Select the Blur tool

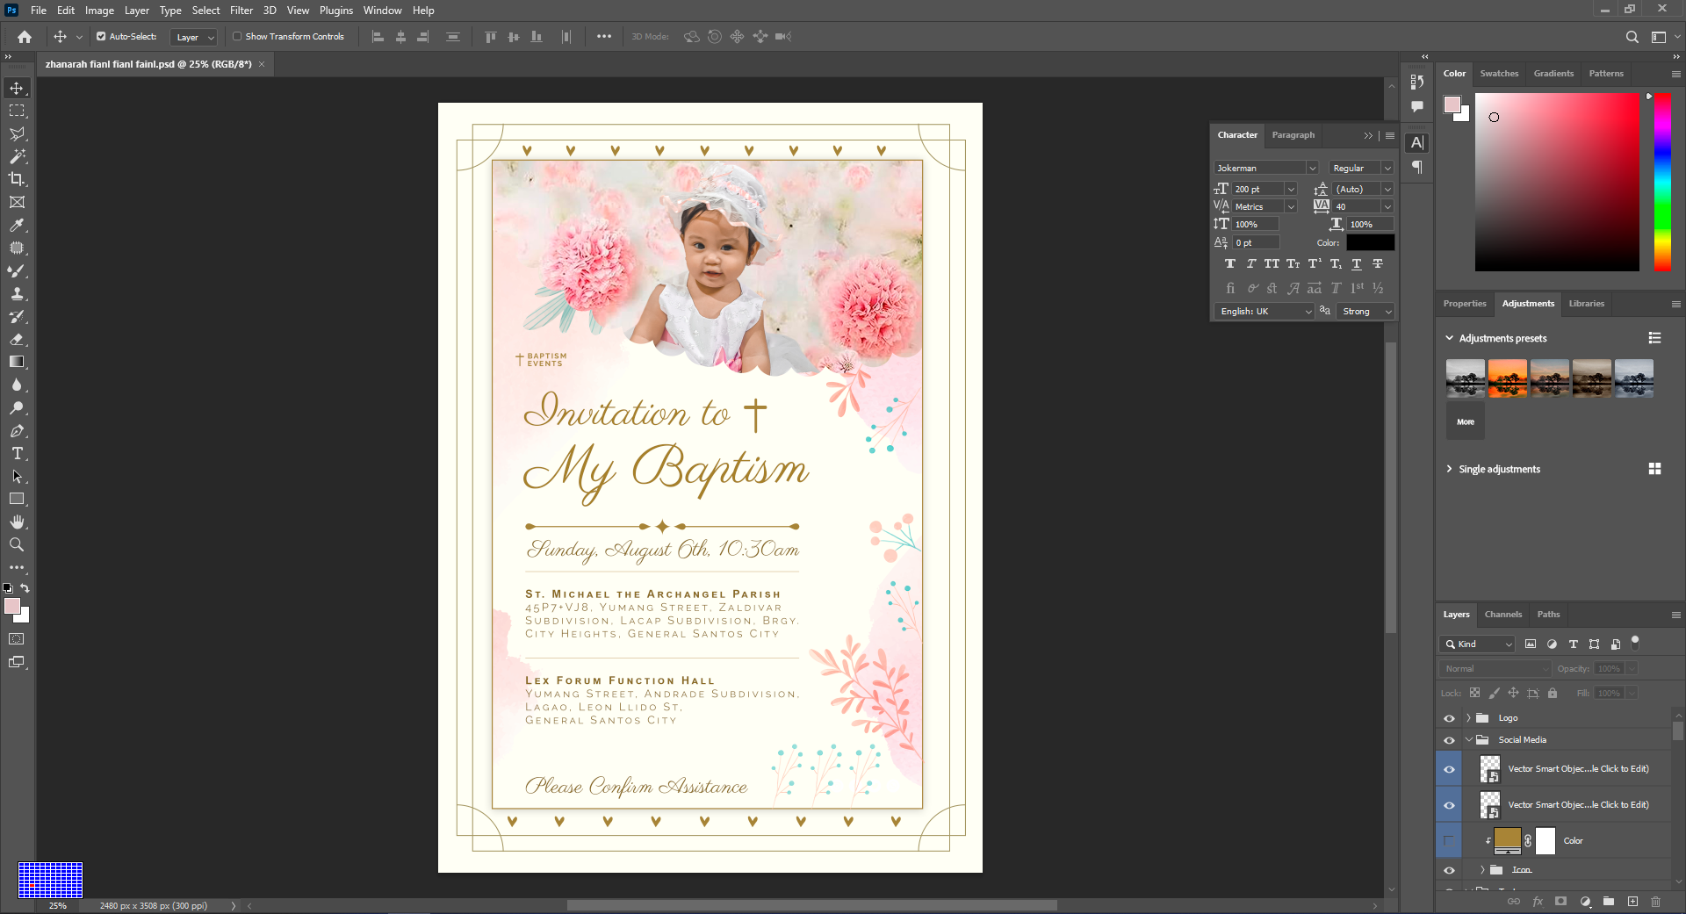click(17, 385)
